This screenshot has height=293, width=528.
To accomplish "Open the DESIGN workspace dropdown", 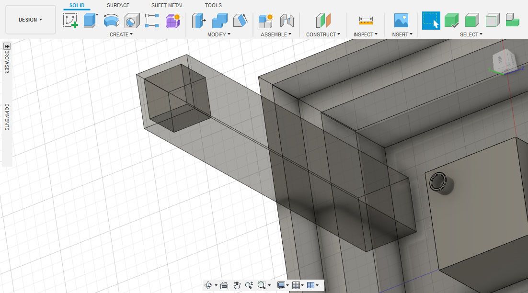I will click(30, 20).
